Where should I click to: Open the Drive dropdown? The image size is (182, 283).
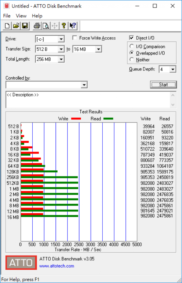pos(61,39)
